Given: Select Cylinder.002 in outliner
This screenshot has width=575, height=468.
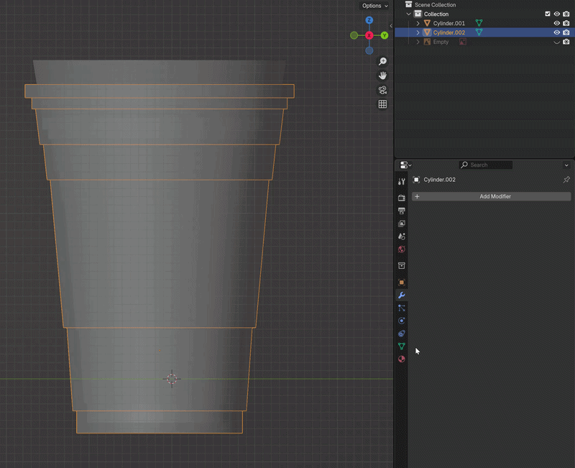Looking at the screenshot, I should [448, 32].
